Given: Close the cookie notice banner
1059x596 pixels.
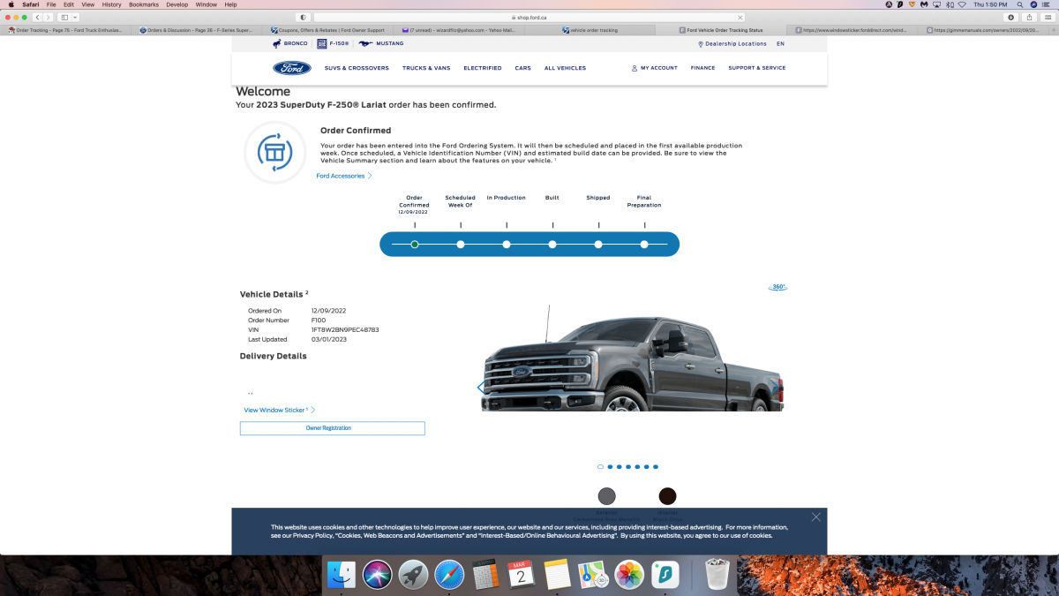Looking at the screenshot, I should tap(816, 517).
